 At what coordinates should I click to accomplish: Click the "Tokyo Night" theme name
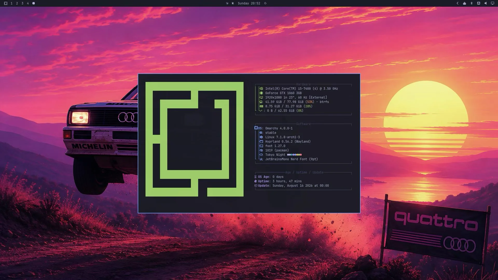(x=275, y=155)
